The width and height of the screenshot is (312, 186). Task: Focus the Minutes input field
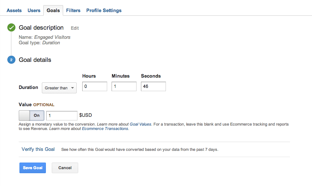coord(124,86)
